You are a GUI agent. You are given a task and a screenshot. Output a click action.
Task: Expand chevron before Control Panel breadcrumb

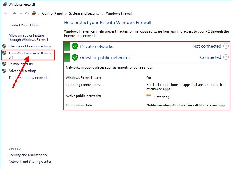click(x=39, y=13)
